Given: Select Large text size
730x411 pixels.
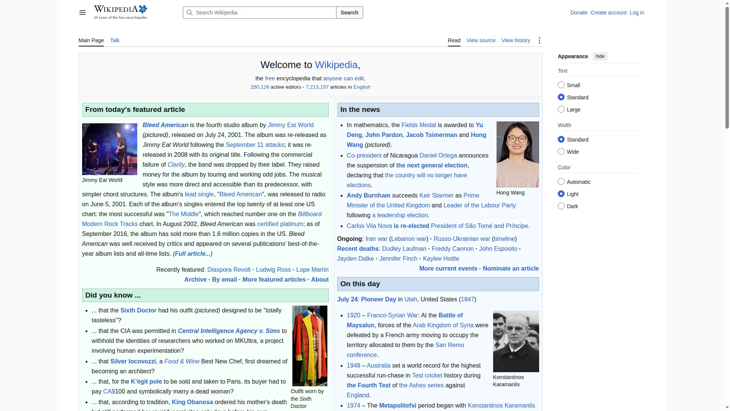Looking at the screenshot, I should tap(561, 109).
